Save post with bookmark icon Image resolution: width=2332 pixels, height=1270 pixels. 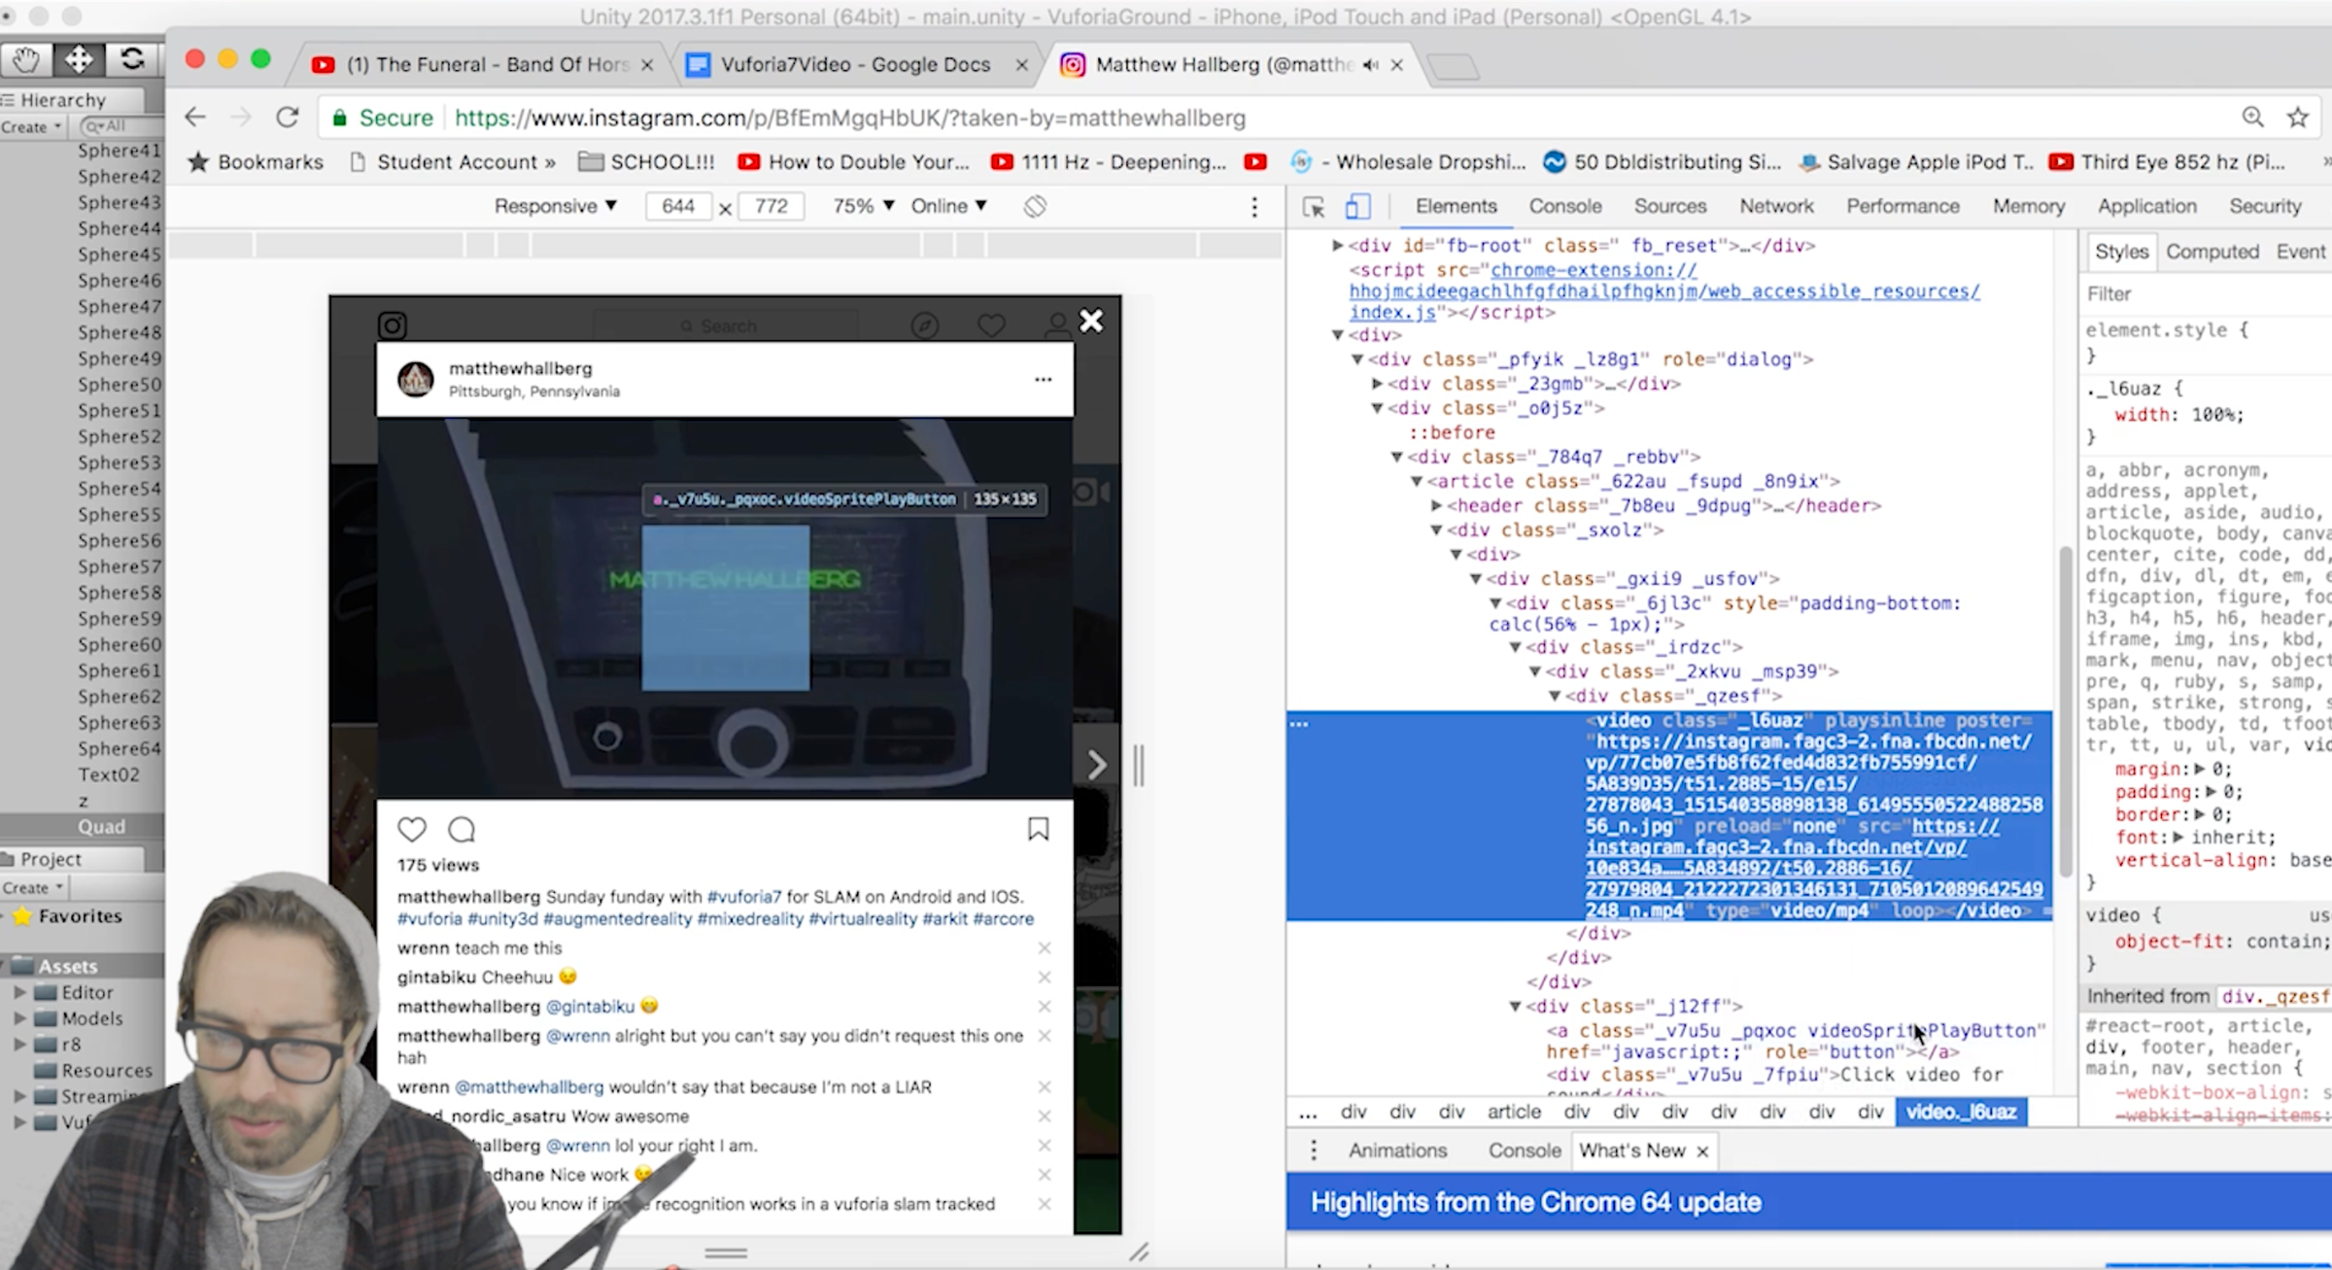coord(1038,829)
